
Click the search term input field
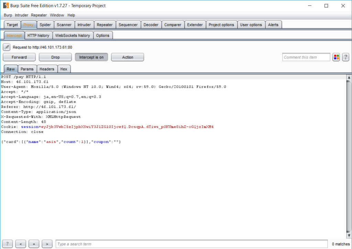191,244
